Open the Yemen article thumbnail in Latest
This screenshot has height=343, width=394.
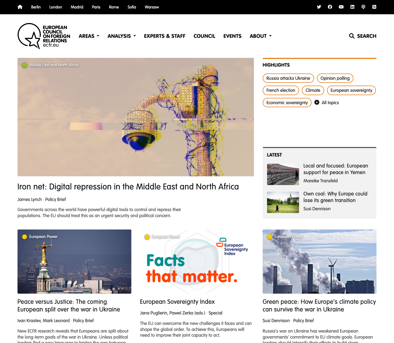click(x=283, y=174)
